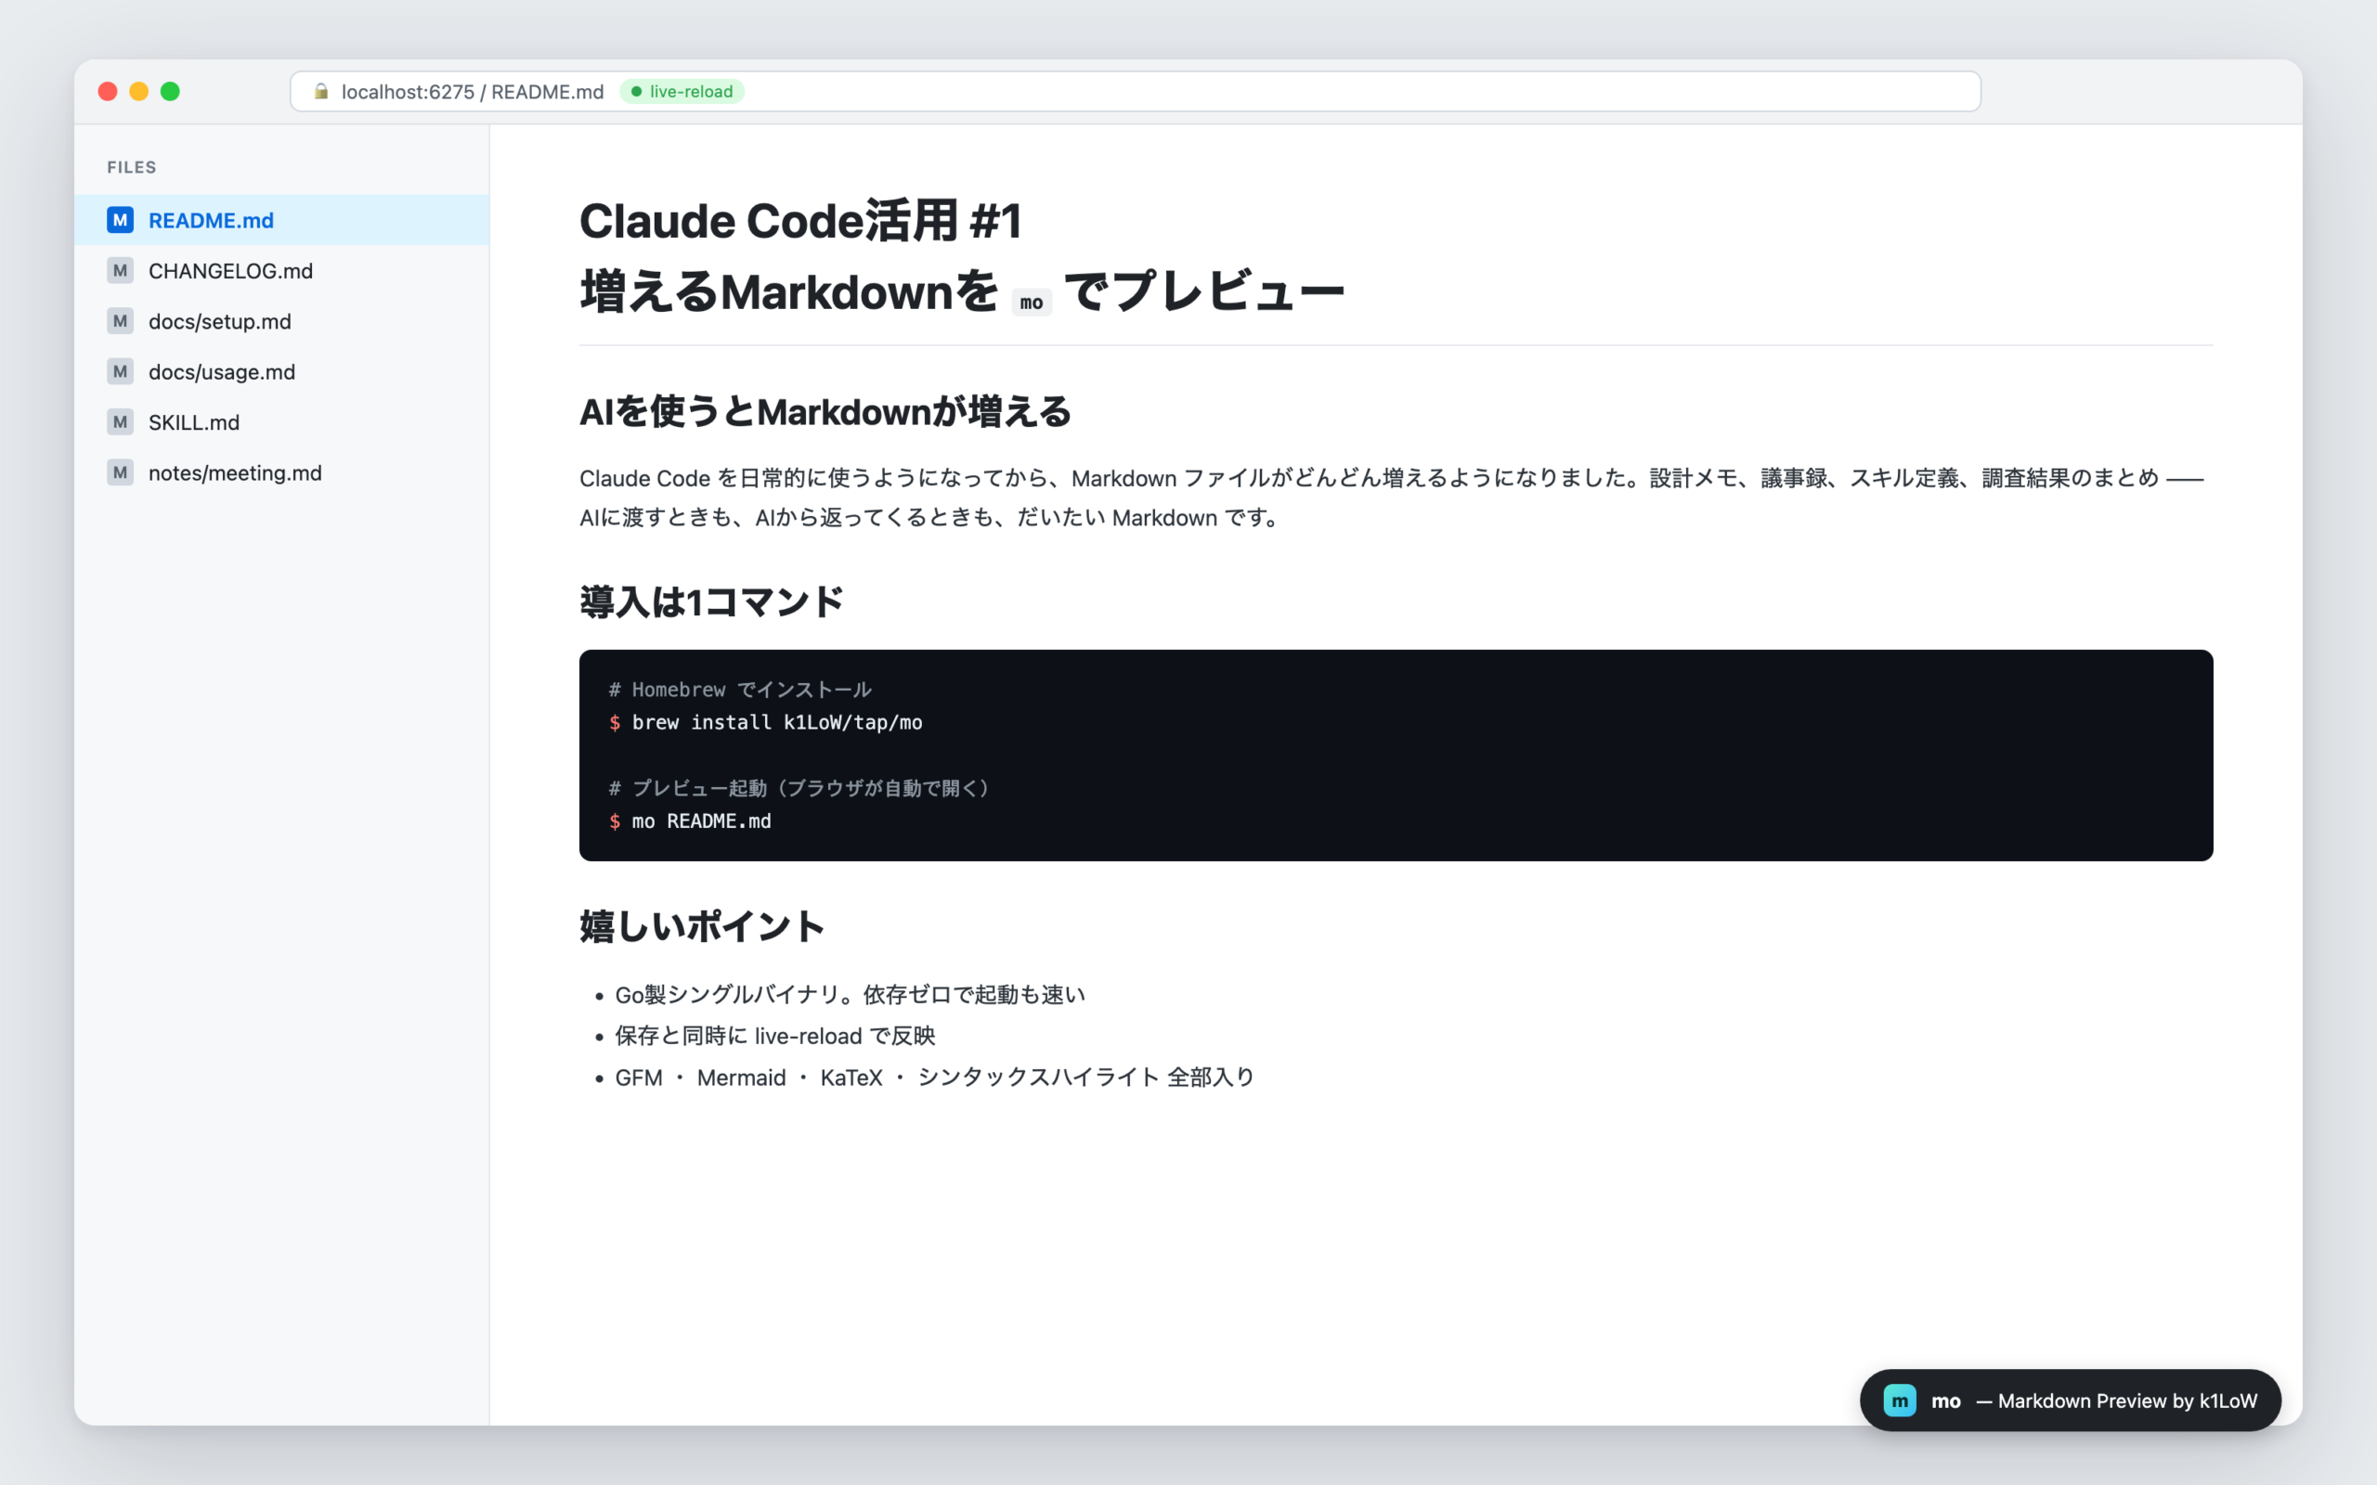
Task: Click the paragraph starting Claude Code を日常的に
Action: coord(1392,498)
